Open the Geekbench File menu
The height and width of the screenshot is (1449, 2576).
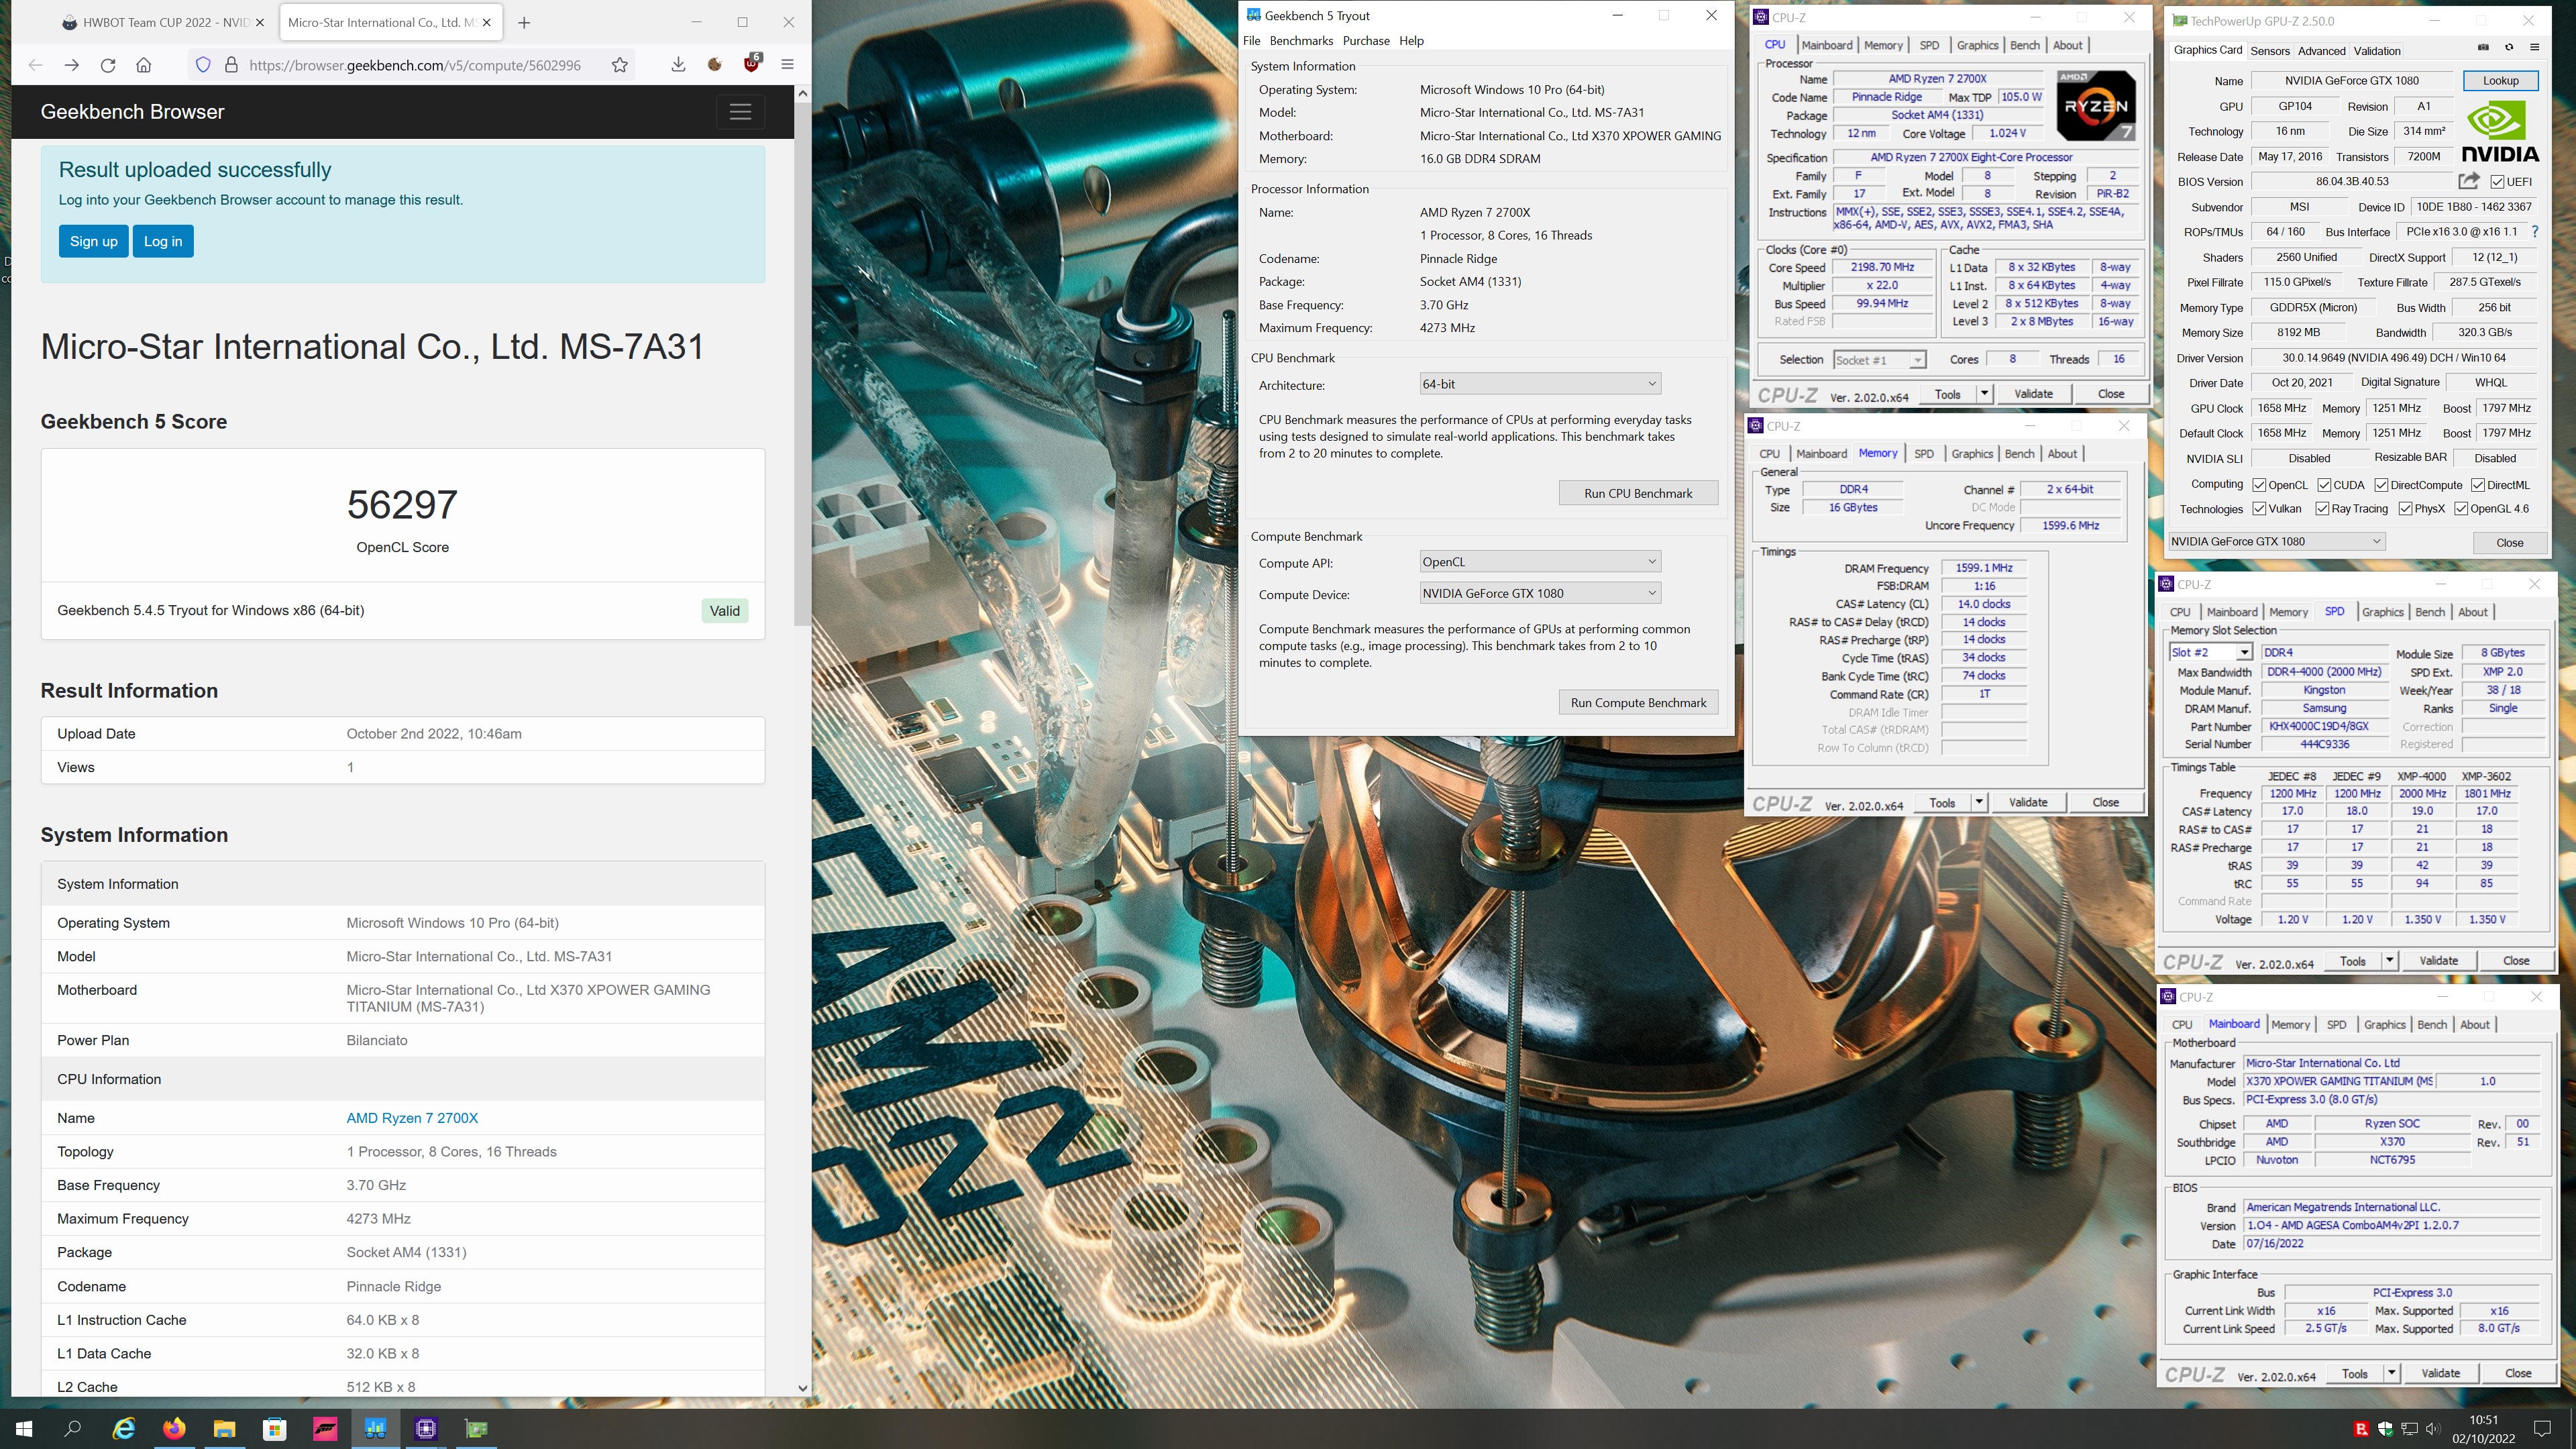1252,41
